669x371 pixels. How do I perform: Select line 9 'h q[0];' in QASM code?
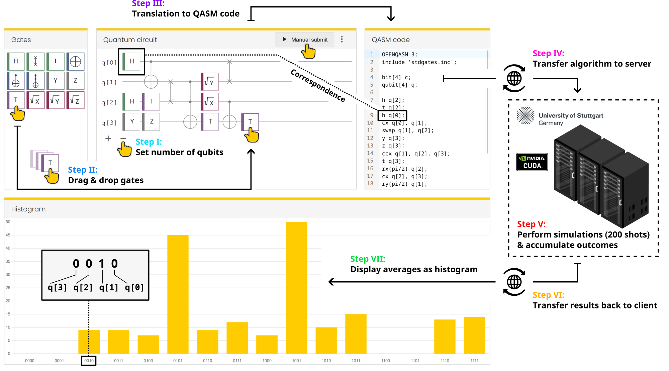[394, 115]
